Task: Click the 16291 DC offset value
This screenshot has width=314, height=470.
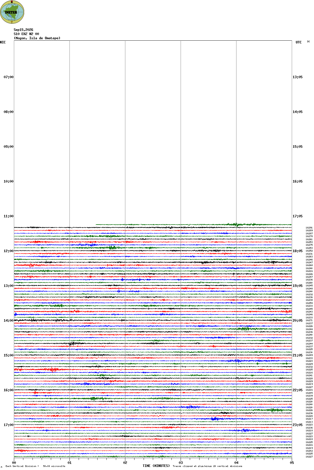Action: point(309,228)
